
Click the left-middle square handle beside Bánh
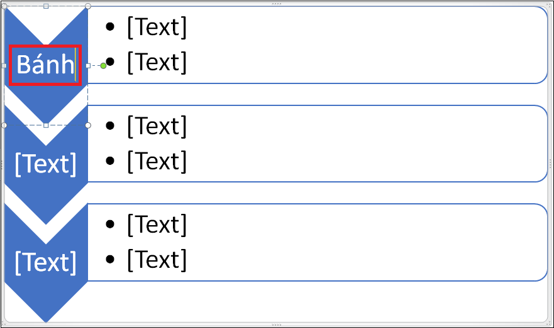4,65
